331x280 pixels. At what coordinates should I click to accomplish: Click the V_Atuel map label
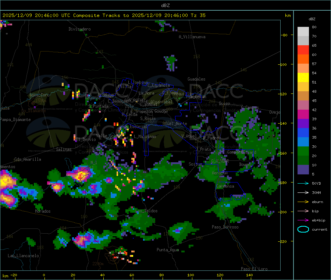[189, 136]
